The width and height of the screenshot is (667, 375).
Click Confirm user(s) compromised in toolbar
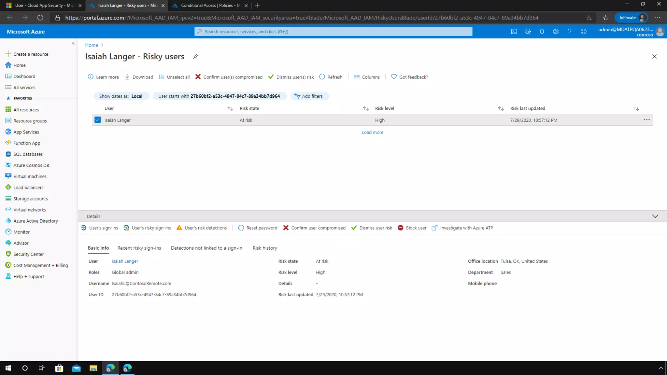(x=229, y=77)
